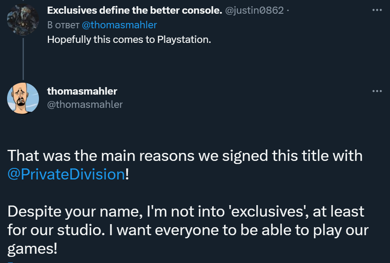
Task: Follow the blue @thomasmahler mention after "В ответ"
Action: point(120,25)
